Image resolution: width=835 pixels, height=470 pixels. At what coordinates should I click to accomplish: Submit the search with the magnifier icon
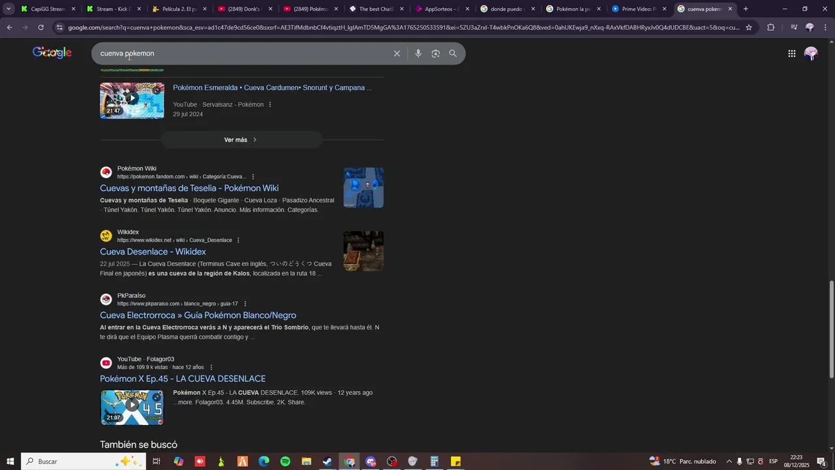click(x=453, y=54)
